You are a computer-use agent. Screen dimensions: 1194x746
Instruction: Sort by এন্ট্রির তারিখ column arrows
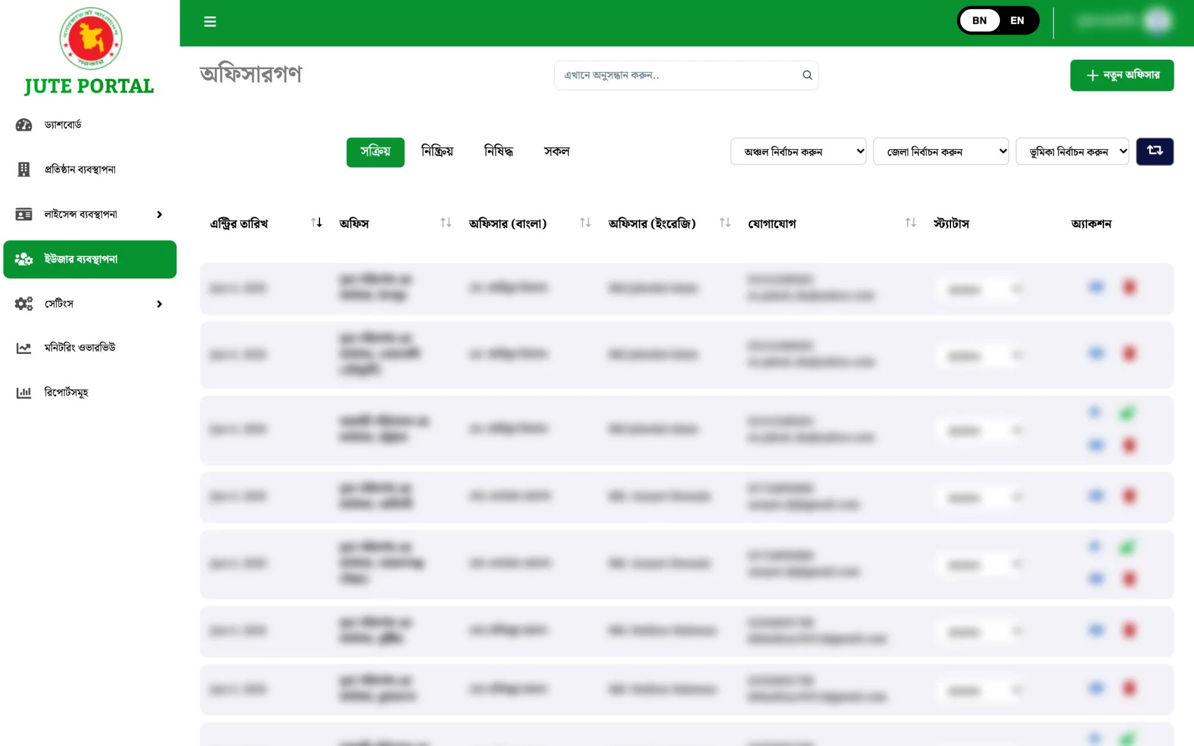click(x=316, y=223)
